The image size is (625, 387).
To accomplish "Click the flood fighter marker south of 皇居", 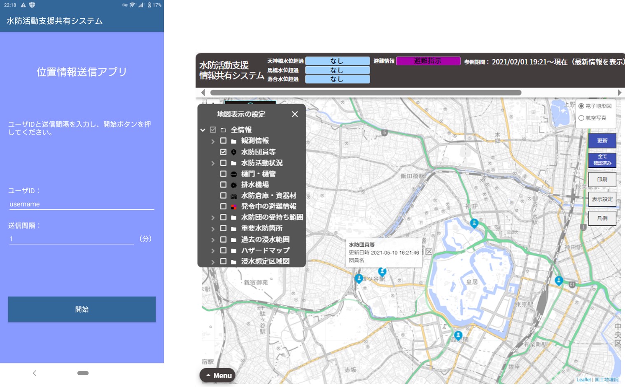I will 458,336.
